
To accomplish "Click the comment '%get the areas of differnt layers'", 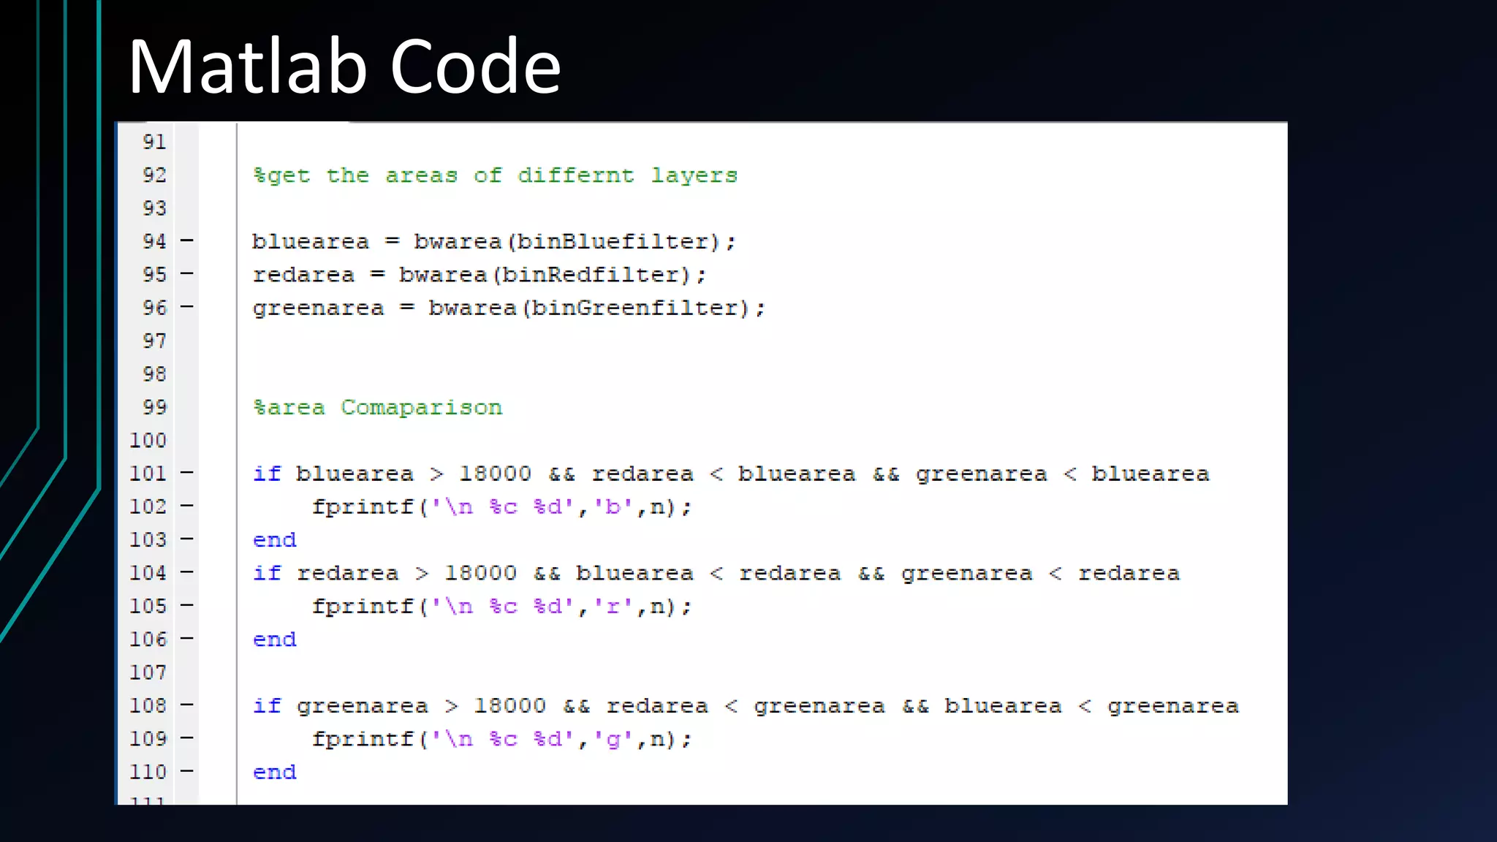I will [495, 176].
